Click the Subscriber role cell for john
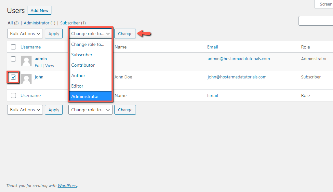This screenshot has width=333, height=192. 311,77
